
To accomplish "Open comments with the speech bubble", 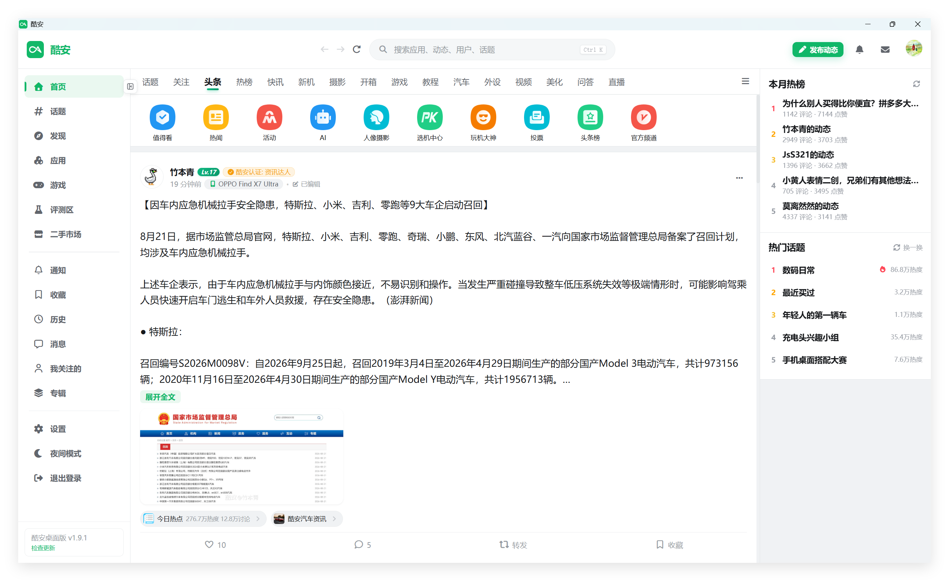I will [x=359, y=544].
